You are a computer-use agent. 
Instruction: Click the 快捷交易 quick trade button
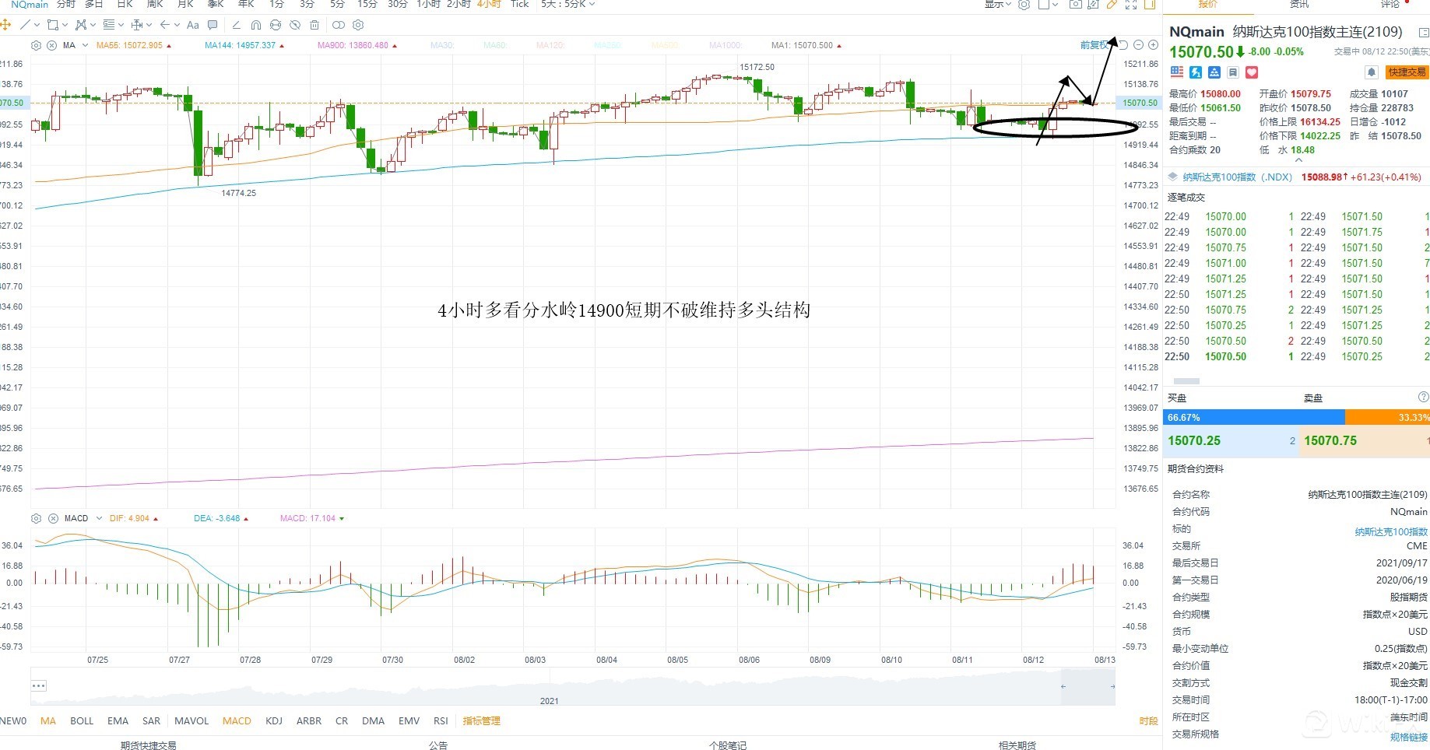(1407, 72)
